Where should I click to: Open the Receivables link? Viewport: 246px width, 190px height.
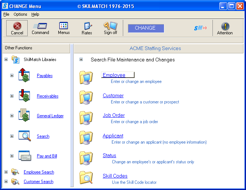click(47, 96)
